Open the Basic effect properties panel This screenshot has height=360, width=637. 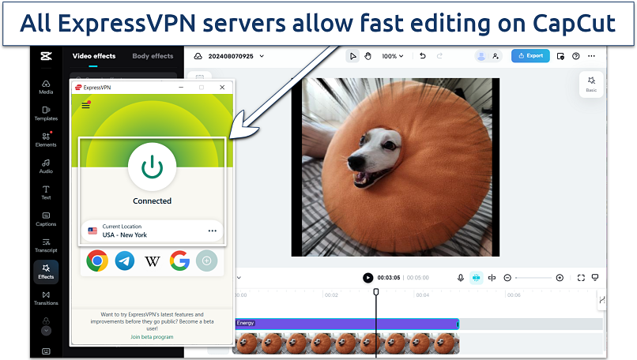[591, 84]
